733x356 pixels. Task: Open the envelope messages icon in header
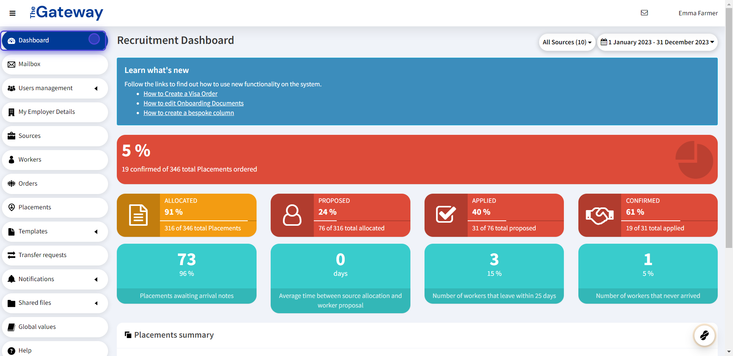click(x=644, y=13)
